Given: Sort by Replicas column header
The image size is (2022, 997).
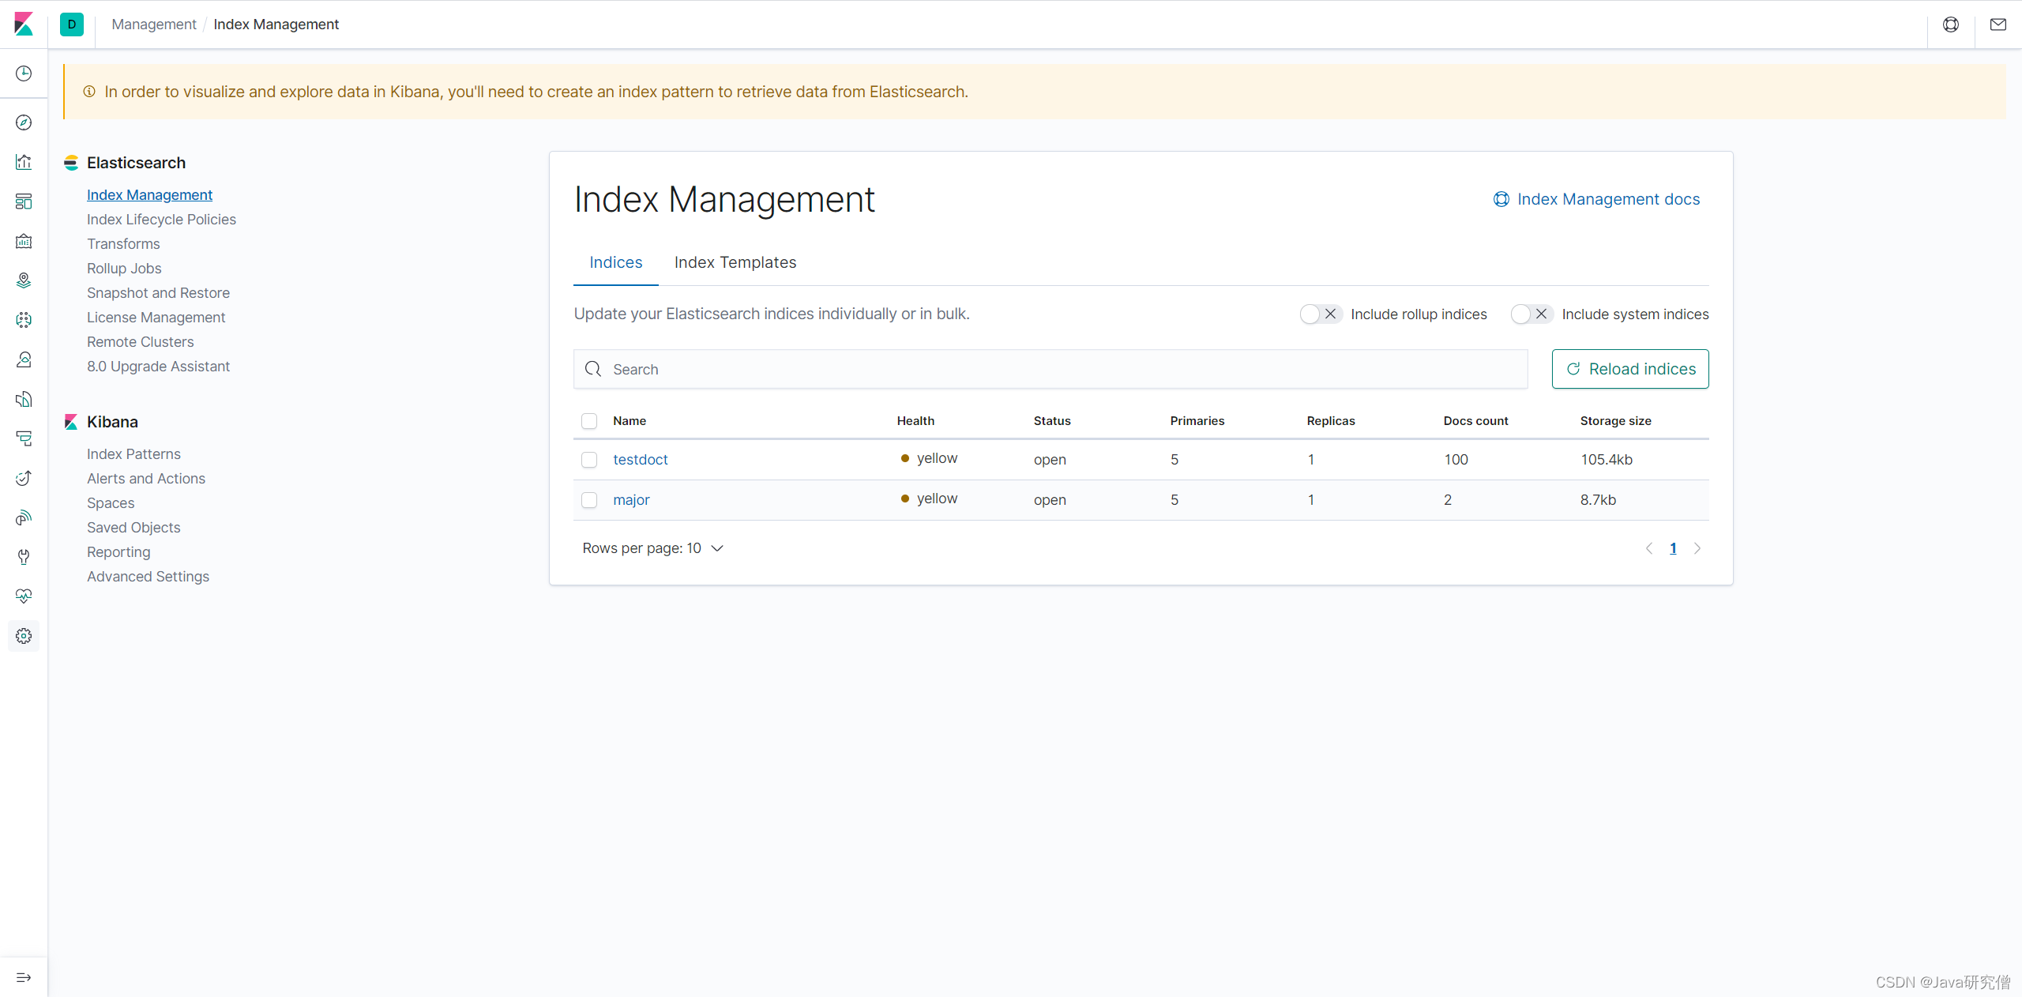Looking at the screenshot, I should point(1331,421).
